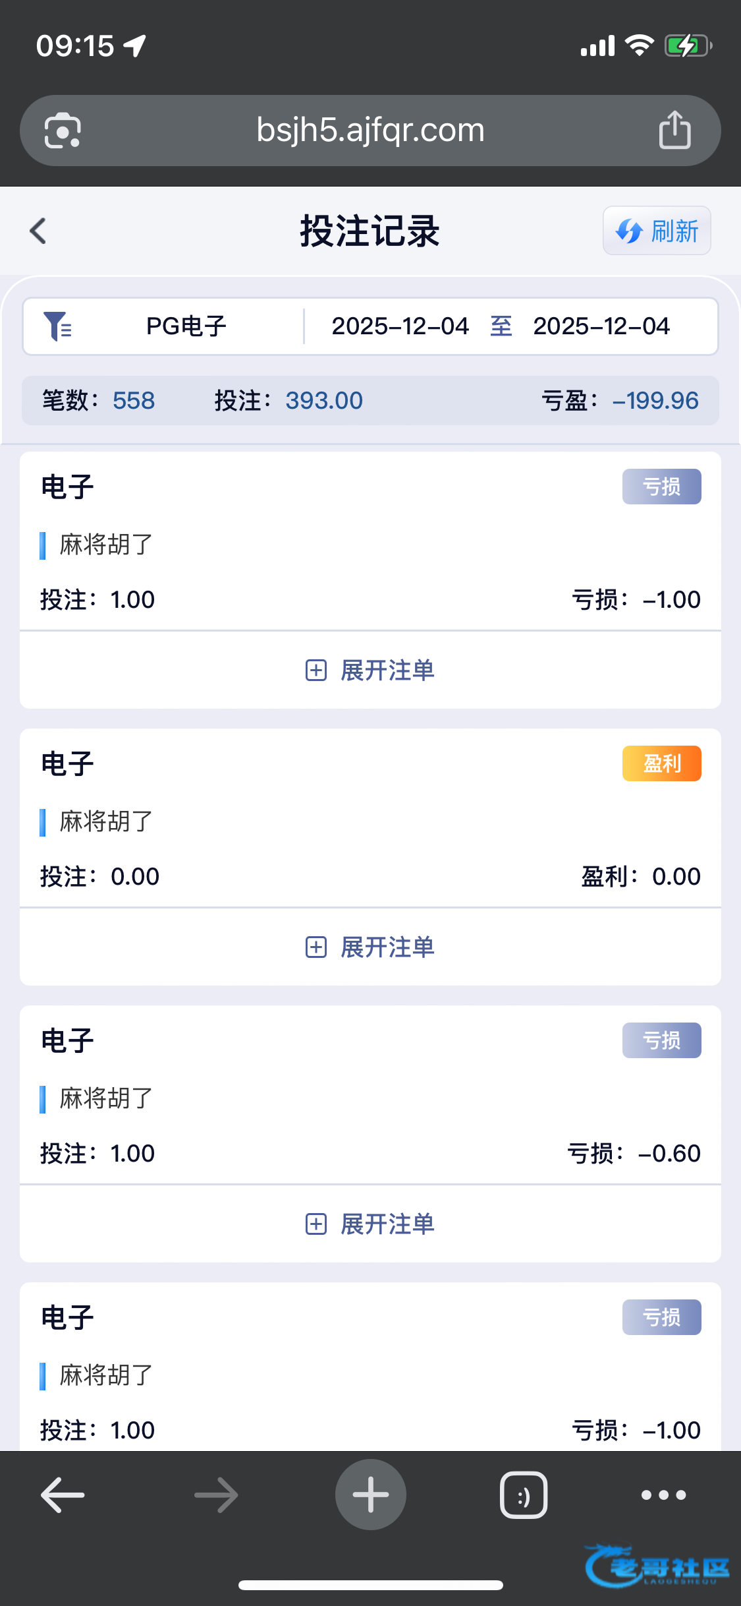Open a new tab with plus button

click(x=370, y=1495)
